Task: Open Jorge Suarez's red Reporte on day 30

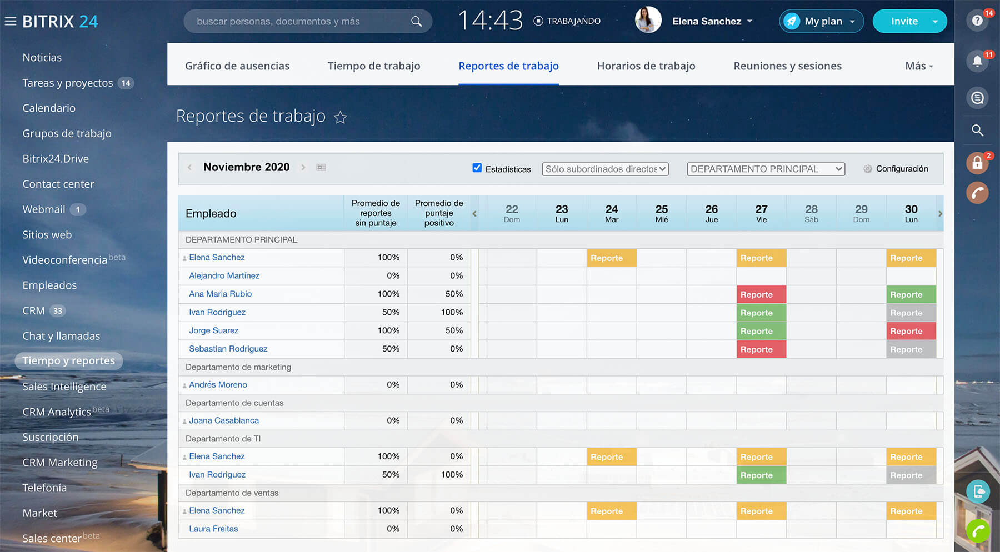Action: 911,331
